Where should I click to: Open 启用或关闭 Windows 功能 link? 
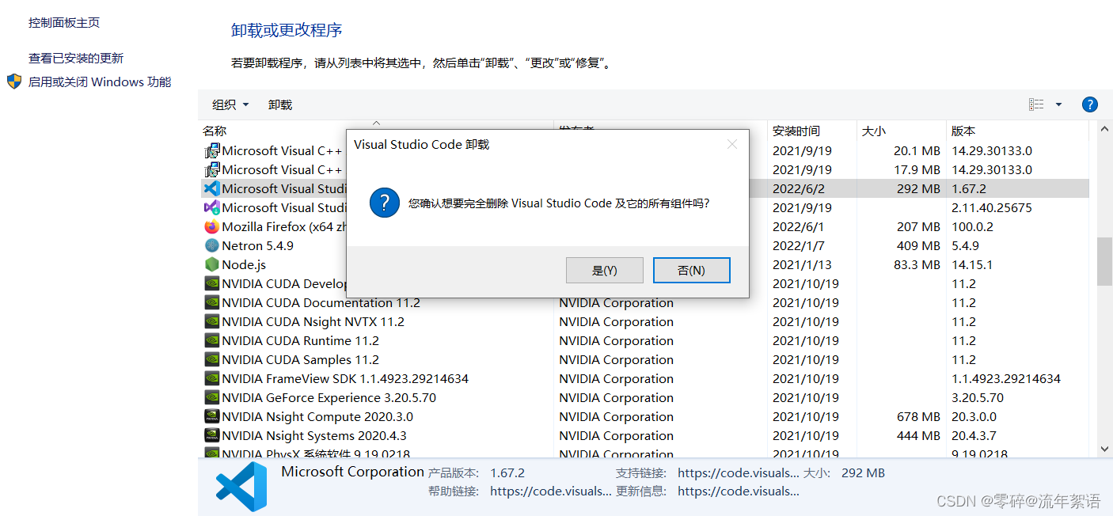tap(100, 82)
